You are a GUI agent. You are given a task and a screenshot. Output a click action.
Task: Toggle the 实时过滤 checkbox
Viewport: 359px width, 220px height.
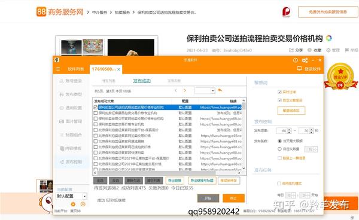279,91
